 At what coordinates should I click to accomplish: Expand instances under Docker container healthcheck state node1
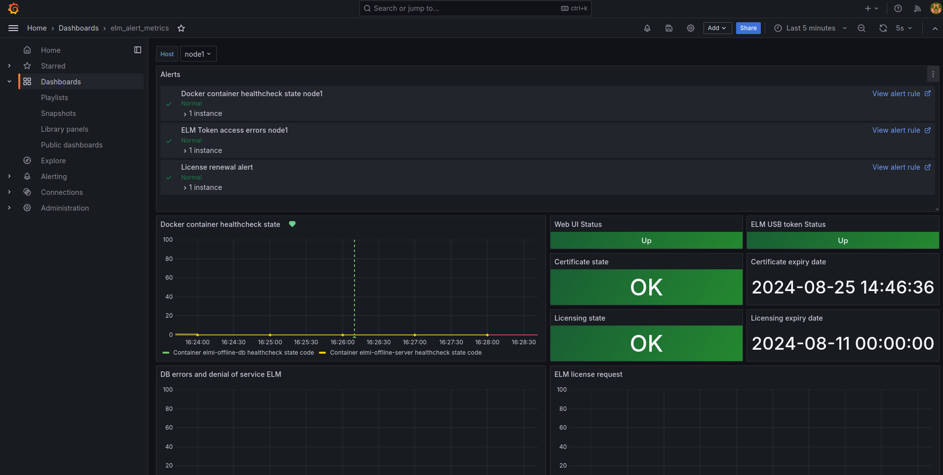pos(202,113)
